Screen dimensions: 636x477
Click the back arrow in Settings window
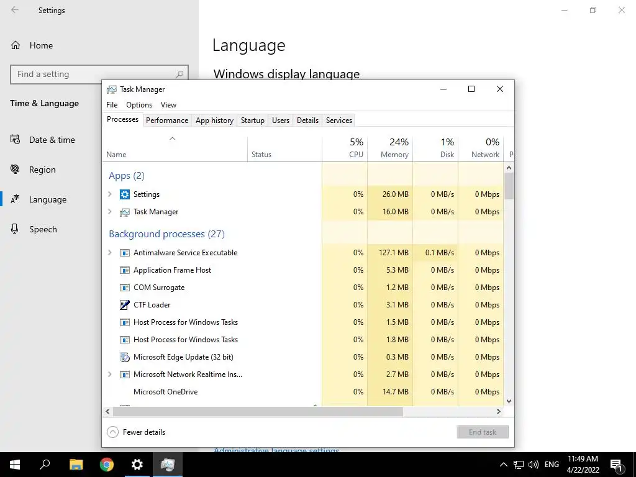coord(15,10)
